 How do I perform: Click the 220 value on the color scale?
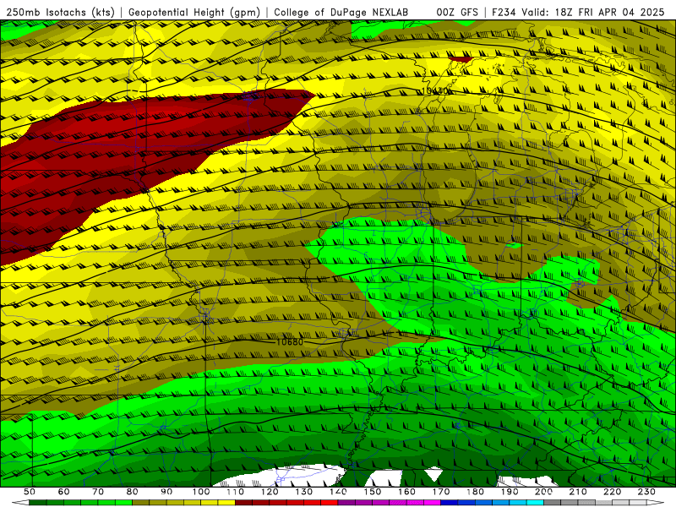(x=612, y=492)
